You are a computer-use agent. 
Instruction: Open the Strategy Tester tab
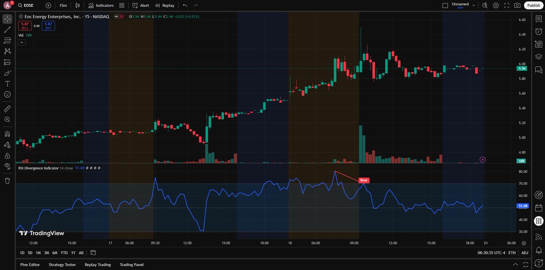tap(62, 265)
